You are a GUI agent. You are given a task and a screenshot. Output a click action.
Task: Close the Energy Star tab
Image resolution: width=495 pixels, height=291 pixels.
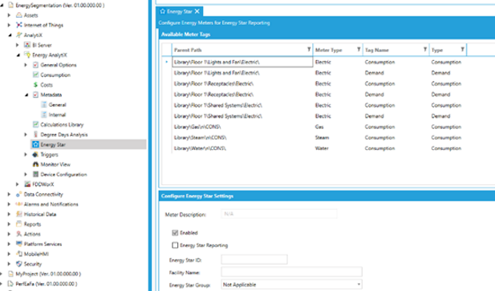point(197,11)
